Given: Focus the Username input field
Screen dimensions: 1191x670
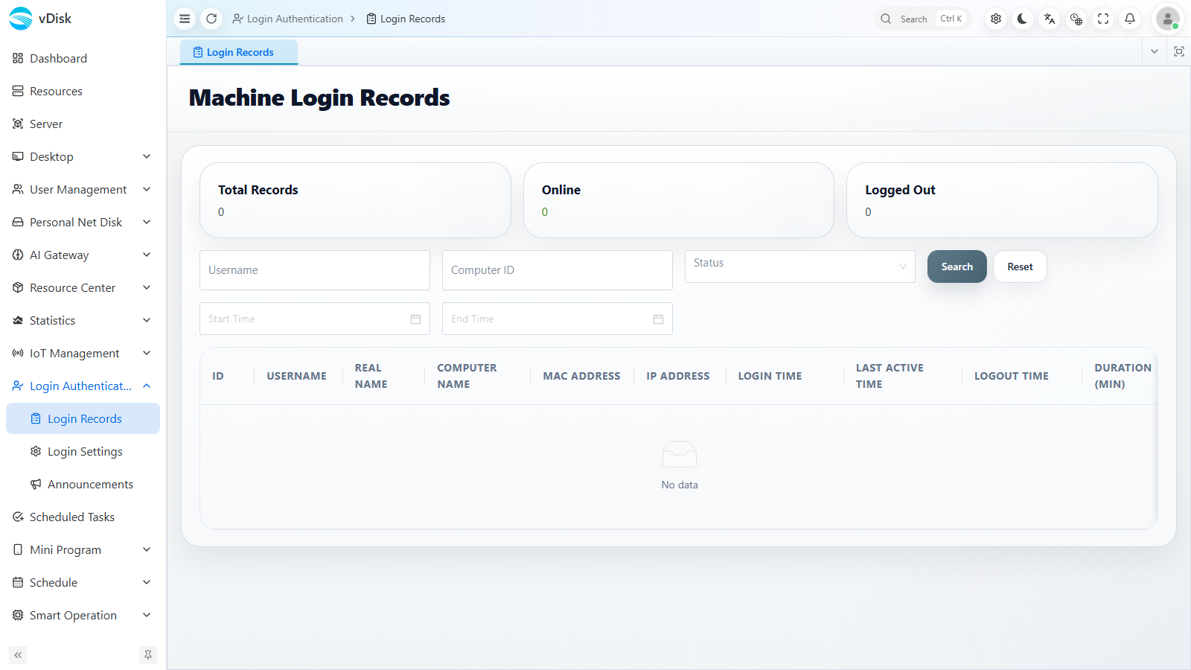Looking at the screenshot, I should click(x=315, y=270).
